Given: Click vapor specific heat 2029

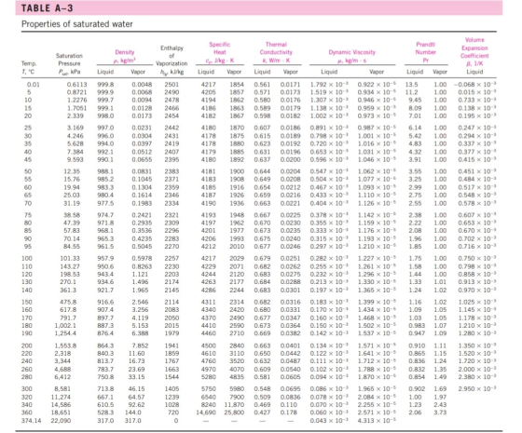Looking at the screenshot, I should pyautogui.click(x=237, y=259).
